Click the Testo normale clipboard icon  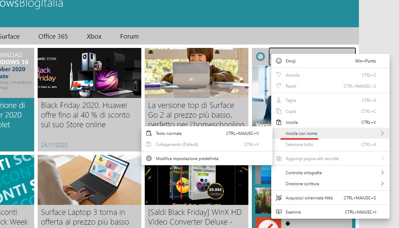149,133
